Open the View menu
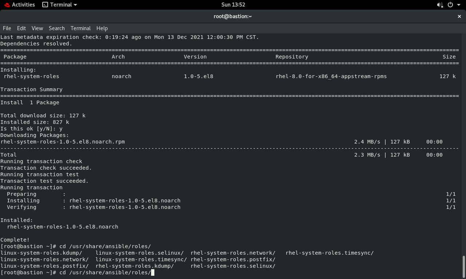Screen dimensions: 466x279 pyautogui.click(x=37, y=28)
